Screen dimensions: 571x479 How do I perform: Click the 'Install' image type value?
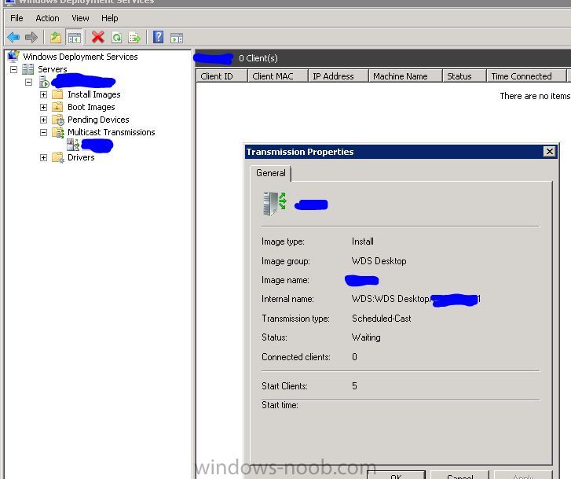point(362,241)
